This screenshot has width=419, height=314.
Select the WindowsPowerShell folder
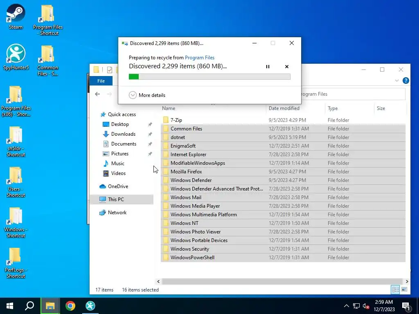click(x=283, y=258)
